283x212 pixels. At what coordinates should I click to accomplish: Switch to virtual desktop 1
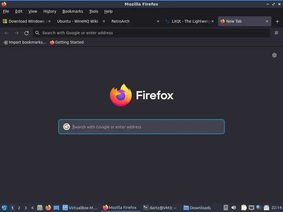point(12,208)
